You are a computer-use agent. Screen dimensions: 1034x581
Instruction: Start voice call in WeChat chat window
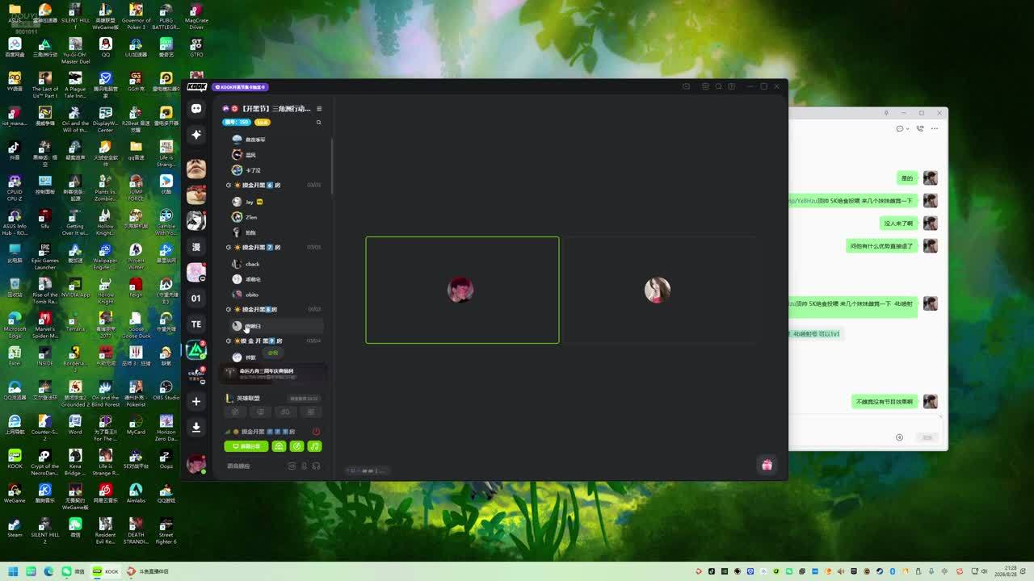[x=919, y=128]
